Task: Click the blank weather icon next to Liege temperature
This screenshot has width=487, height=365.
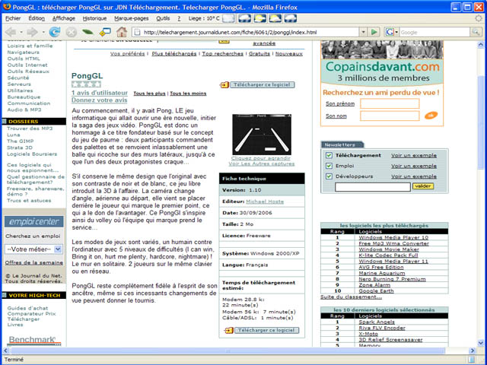Action: click(x=228, y=18)
